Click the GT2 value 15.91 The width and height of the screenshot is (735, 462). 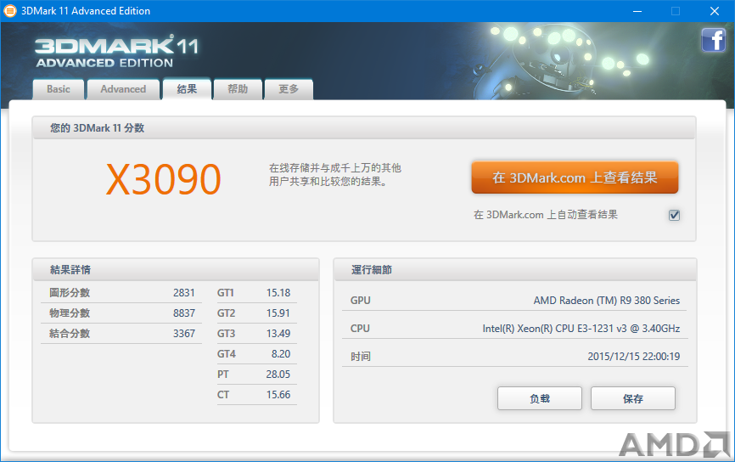coord(278,313)
